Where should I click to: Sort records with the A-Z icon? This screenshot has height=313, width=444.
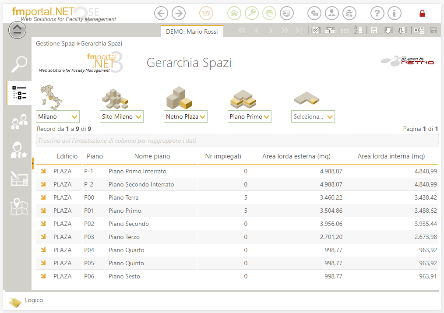click(x=358, y=30)
